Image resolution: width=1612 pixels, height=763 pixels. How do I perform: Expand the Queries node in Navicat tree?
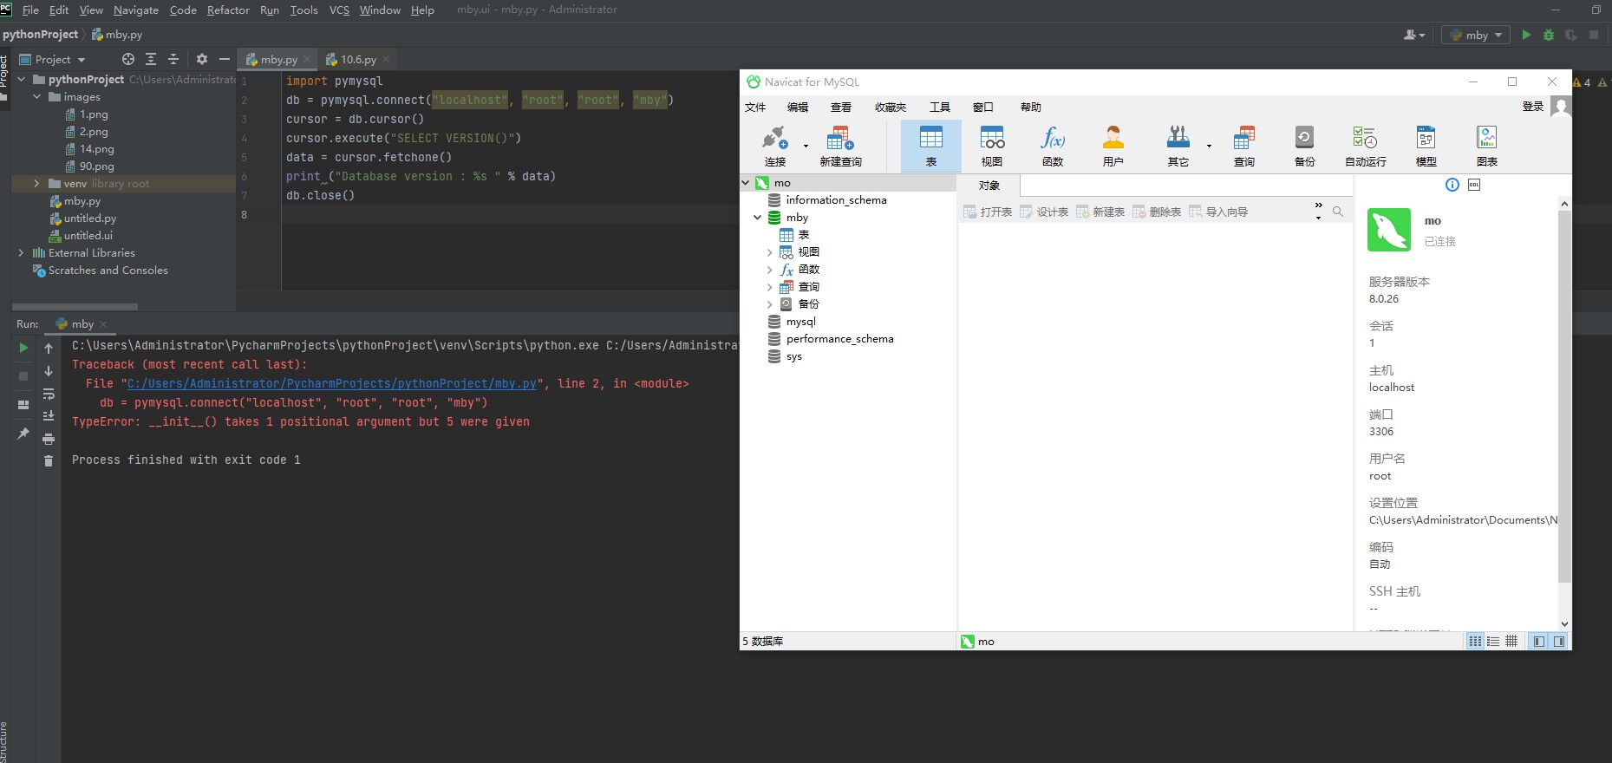click(x=769, y=287)
